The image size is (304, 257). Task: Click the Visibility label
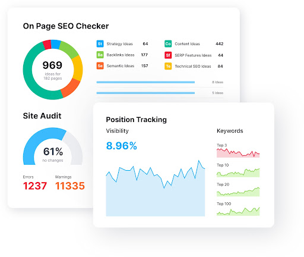117,131
